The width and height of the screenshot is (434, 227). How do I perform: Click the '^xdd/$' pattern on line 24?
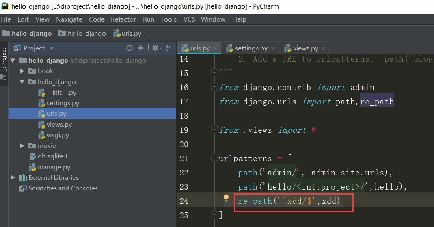coord(296,201)
